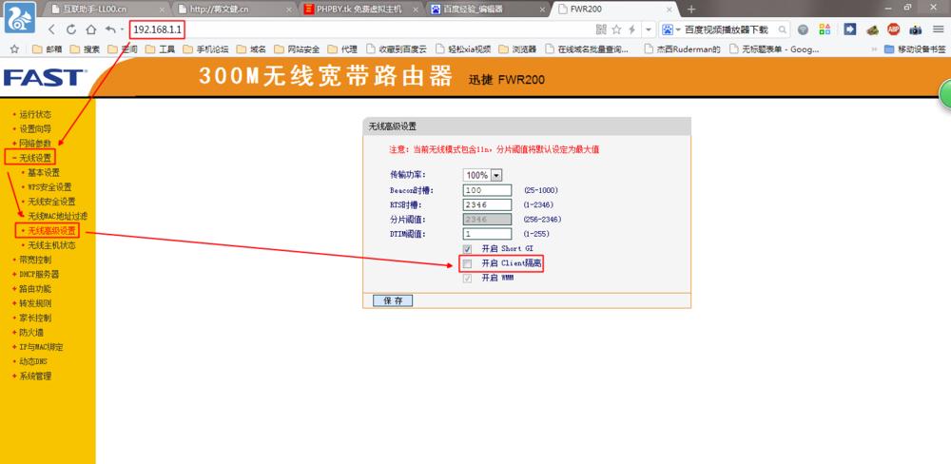Open the 代理 bookmark folder
This screenshot has width=951, height=464.
[x=342, y=49]
